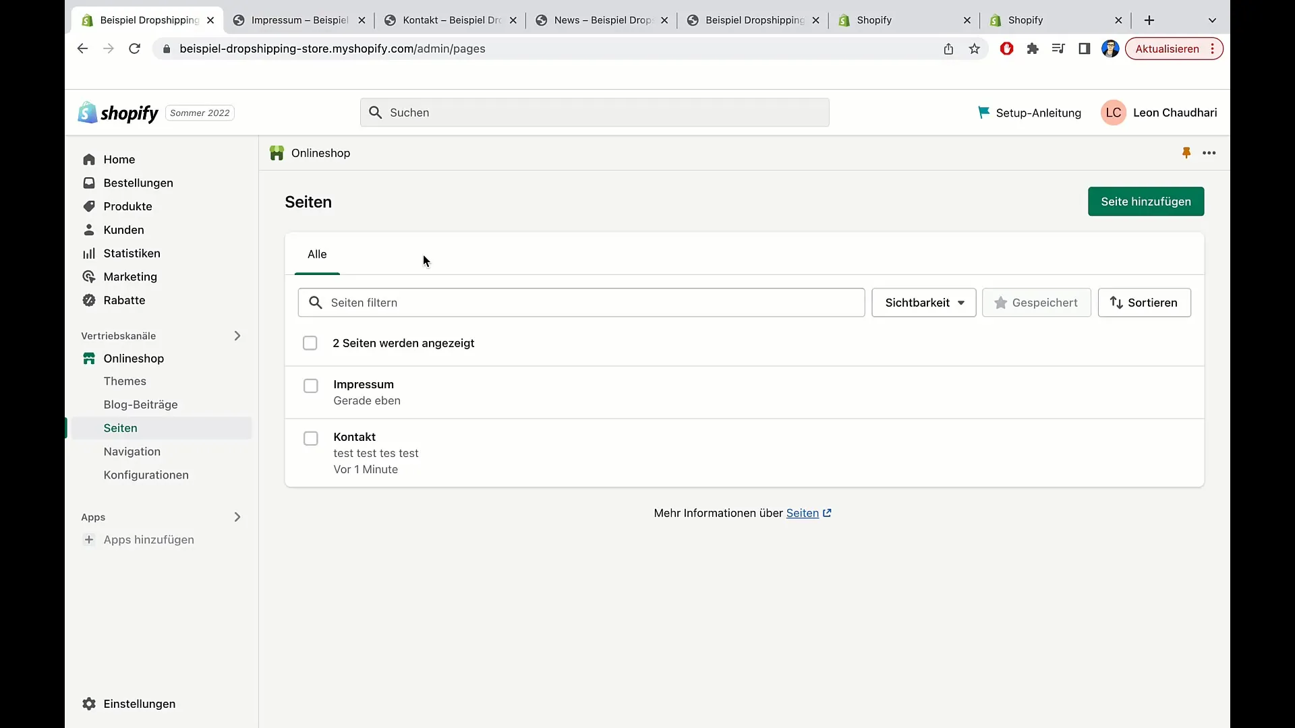The height and width of the screenshot is (728, 1295).
Task: Open Statistiken using sidebar icon
Action: click(89, 253)
